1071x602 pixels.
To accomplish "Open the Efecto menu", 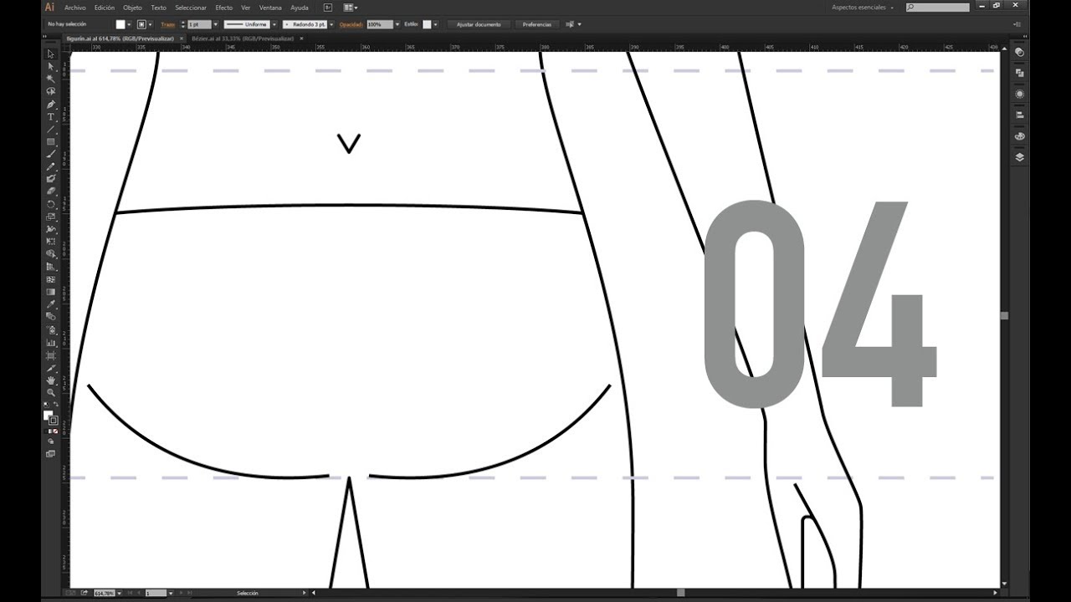I will click(224, 8).
